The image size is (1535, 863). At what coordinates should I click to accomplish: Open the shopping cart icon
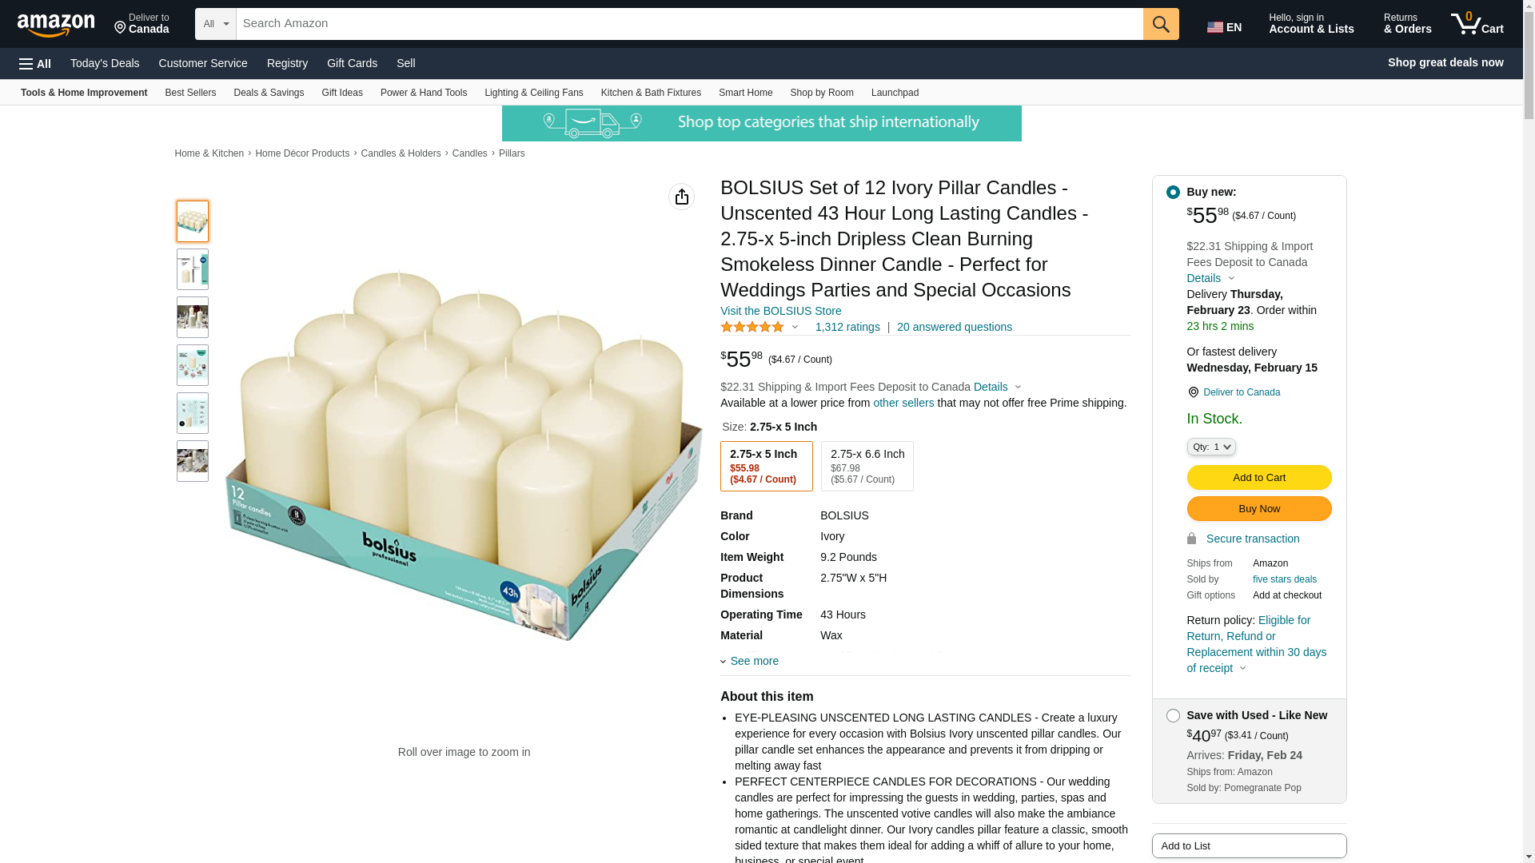(1477, 24)
